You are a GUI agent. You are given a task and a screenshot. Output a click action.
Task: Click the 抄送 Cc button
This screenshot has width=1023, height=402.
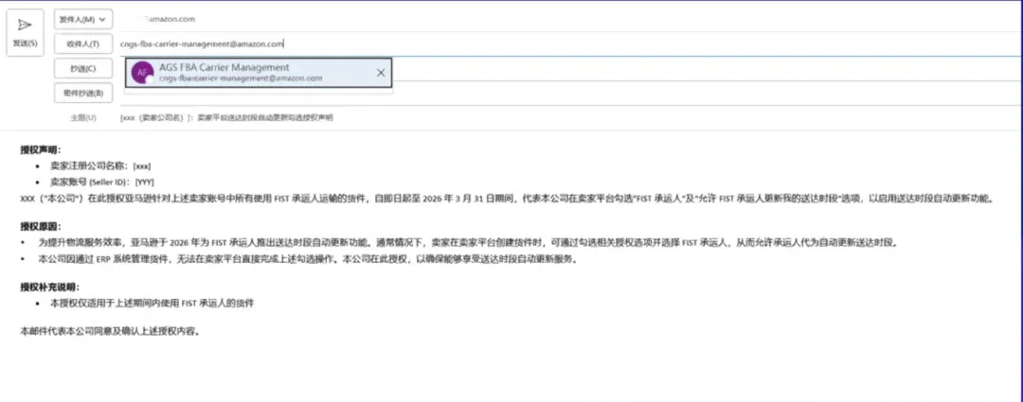(x=82, y=68)
